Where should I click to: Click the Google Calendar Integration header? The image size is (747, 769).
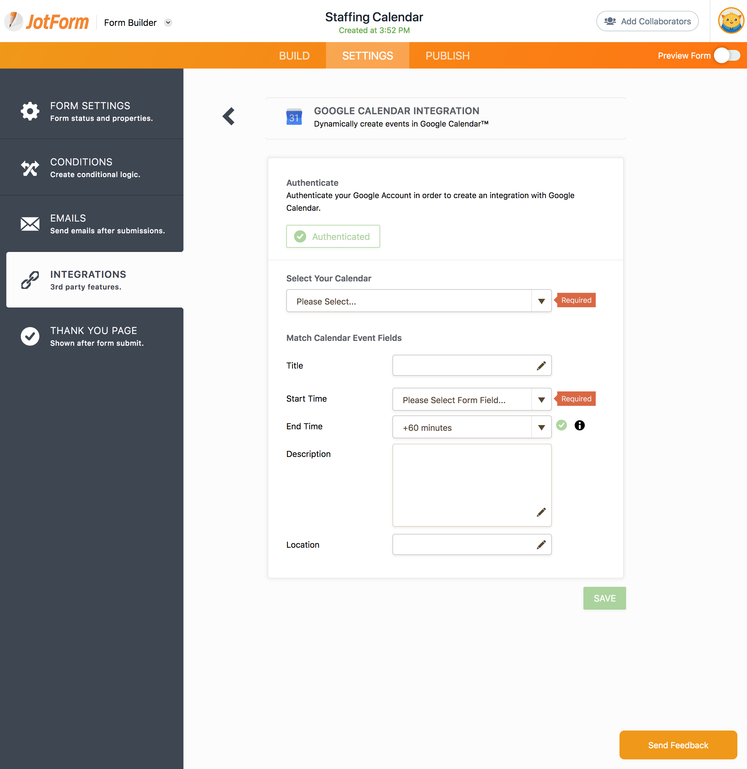pyautogui.click(x=396, y=111)
